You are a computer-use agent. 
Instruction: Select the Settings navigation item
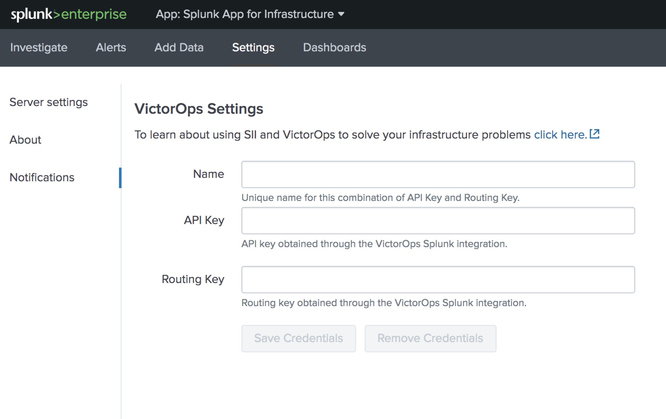[253, 48]
